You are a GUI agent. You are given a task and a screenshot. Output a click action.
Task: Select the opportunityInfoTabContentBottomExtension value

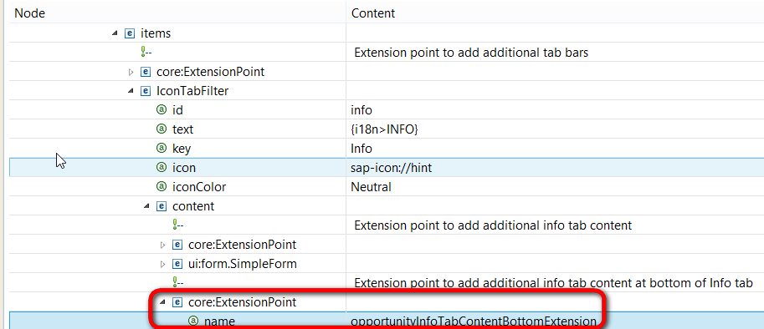[x=474, y=321]
